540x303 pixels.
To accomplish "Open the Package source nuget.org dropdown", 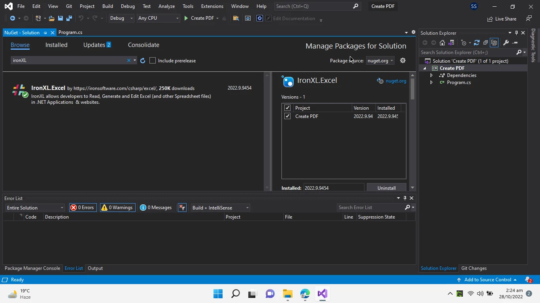I will (380, 60).
